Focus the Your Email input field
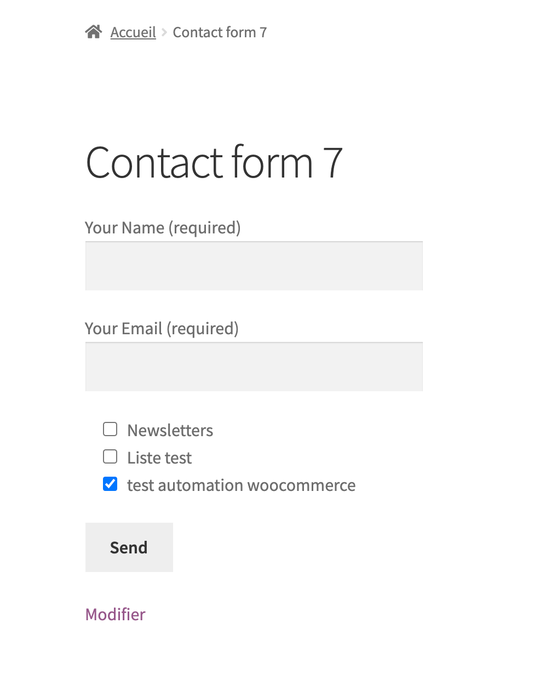The image size is (551, 686). 254,367
